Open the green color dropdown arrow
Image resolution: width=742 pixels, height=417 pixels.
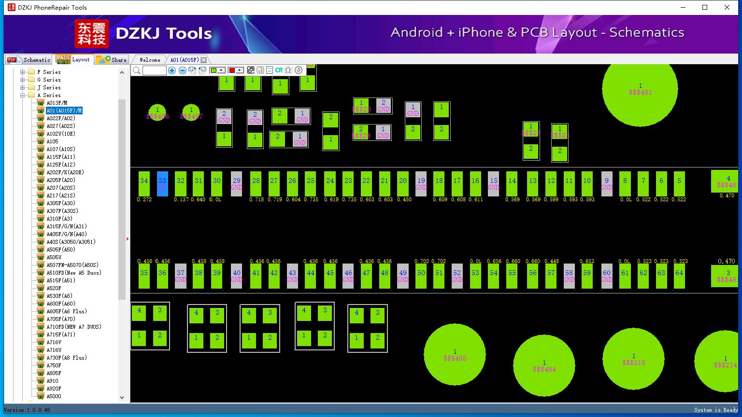[221, 70]
